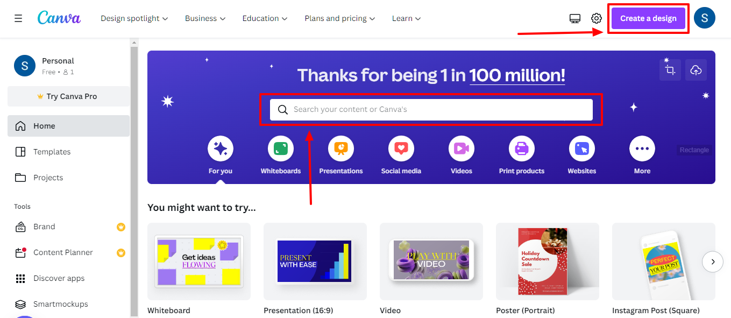Open the Websites category icon
731x318 pixels.
tap(582, 149)
